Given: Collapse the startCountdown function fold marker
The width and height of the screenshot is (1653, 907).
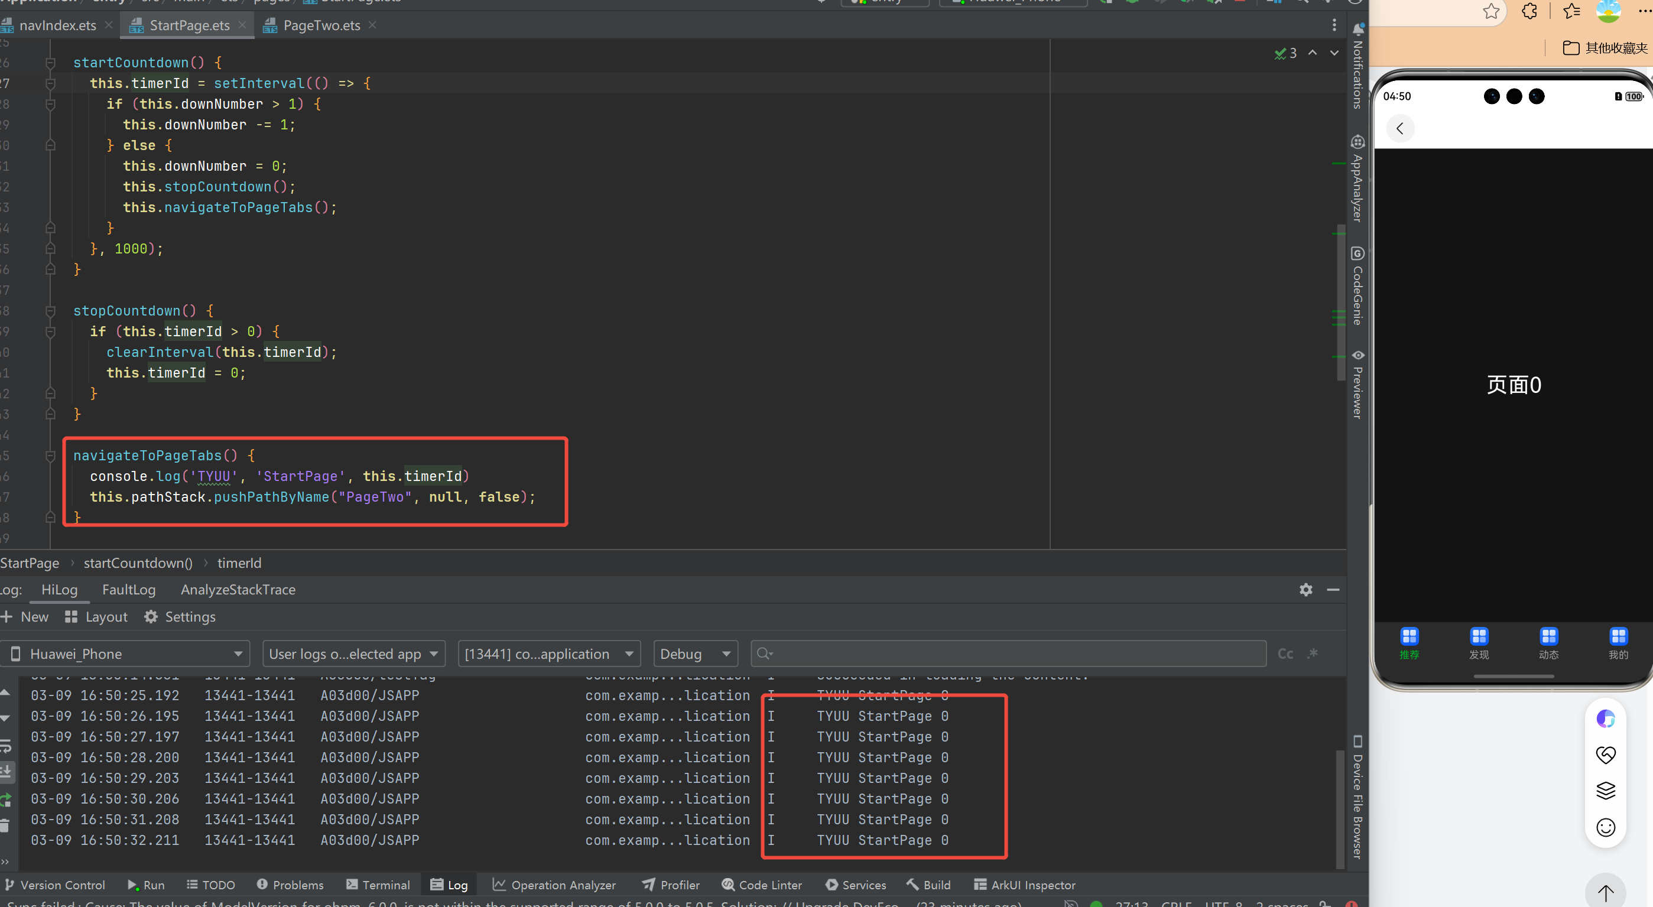Looking at the screenshot, I should [50, 63].
